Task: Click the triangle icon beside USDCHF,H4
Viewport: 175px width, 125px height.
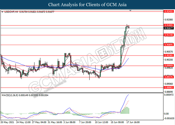Action: pos(2,12)
